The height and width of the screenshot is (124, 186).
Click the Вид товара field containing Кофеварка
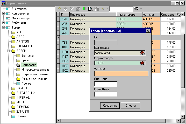tap(117, 53)
